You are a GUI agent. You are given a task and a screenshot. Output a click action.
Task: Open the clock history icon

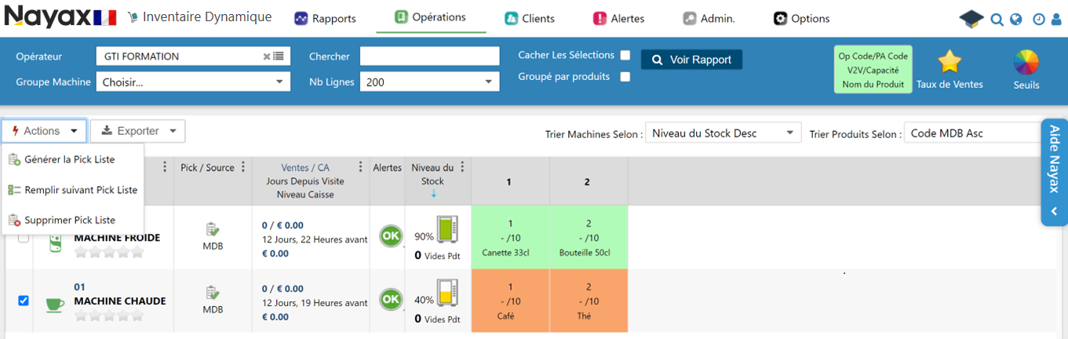click(1038, 20)
